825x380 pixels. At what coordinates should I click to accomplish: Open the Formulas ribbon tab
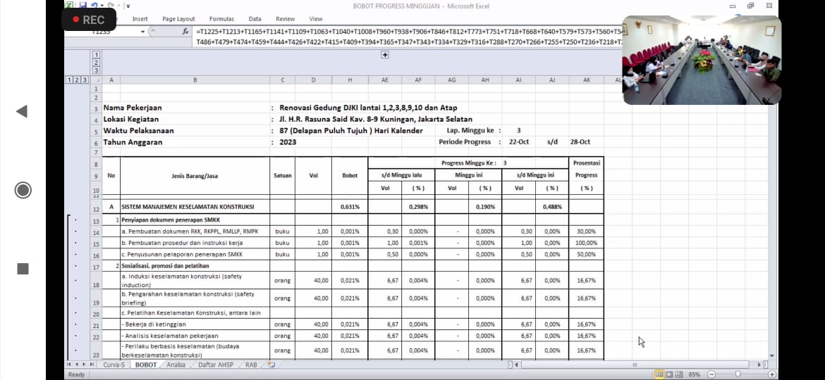point(221,19)
